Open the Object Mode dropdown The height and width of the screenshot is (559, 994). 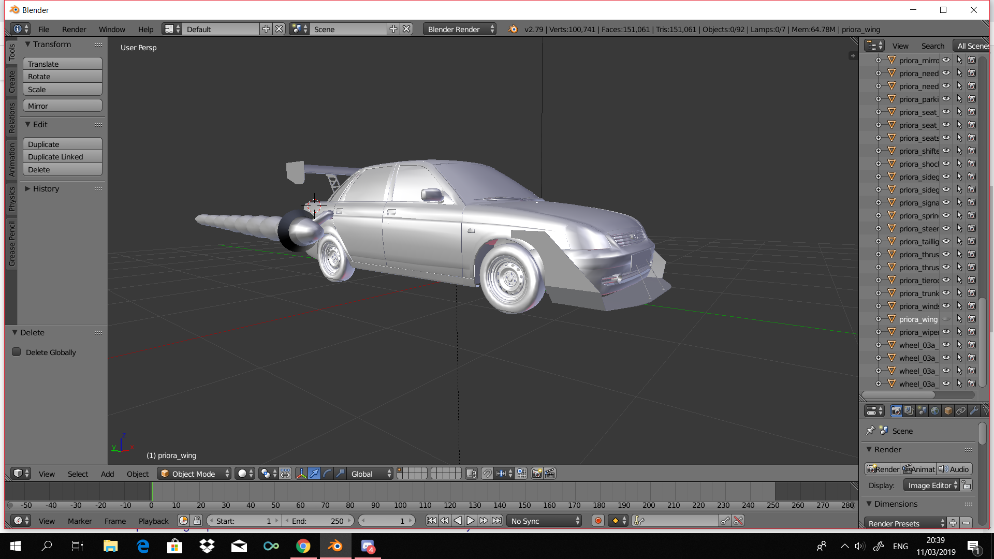(194, 474)
